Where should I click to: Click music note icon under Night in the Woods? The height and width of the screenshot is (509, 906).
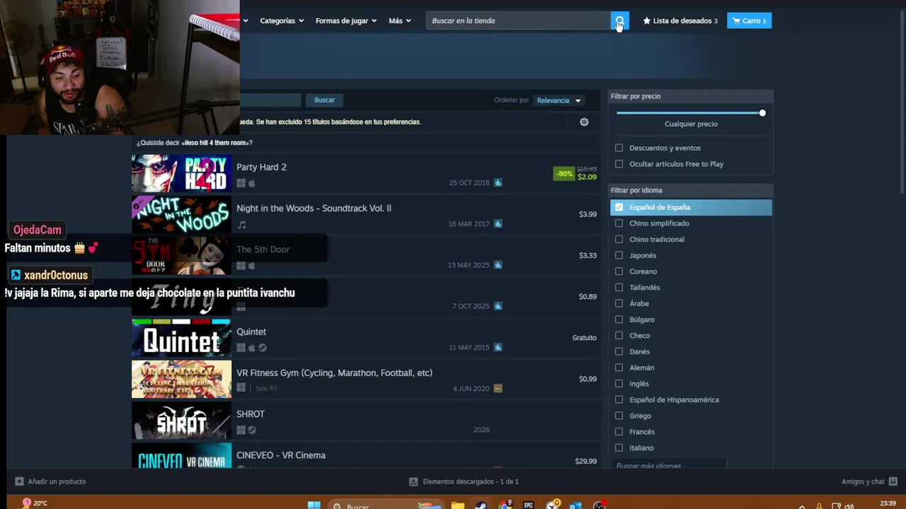pos(241,225)
